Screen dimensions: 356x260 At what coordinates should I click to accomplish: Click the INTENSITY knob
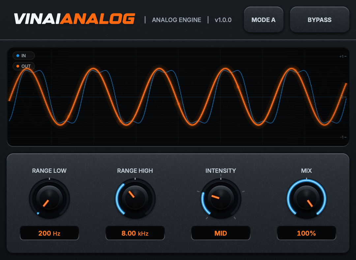[x=221, y=199]
